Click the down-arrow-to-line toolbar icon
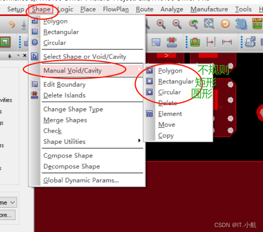Viewport: 263px width, 232px height. coord(24,25)
